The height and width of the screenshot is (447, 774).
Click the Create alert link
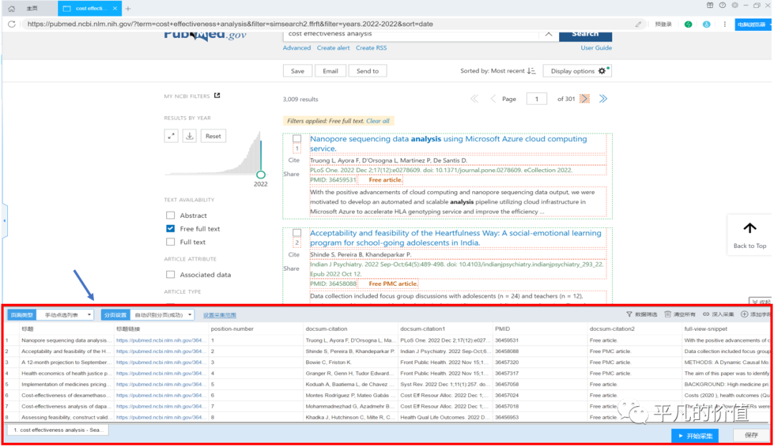[333, 48]
